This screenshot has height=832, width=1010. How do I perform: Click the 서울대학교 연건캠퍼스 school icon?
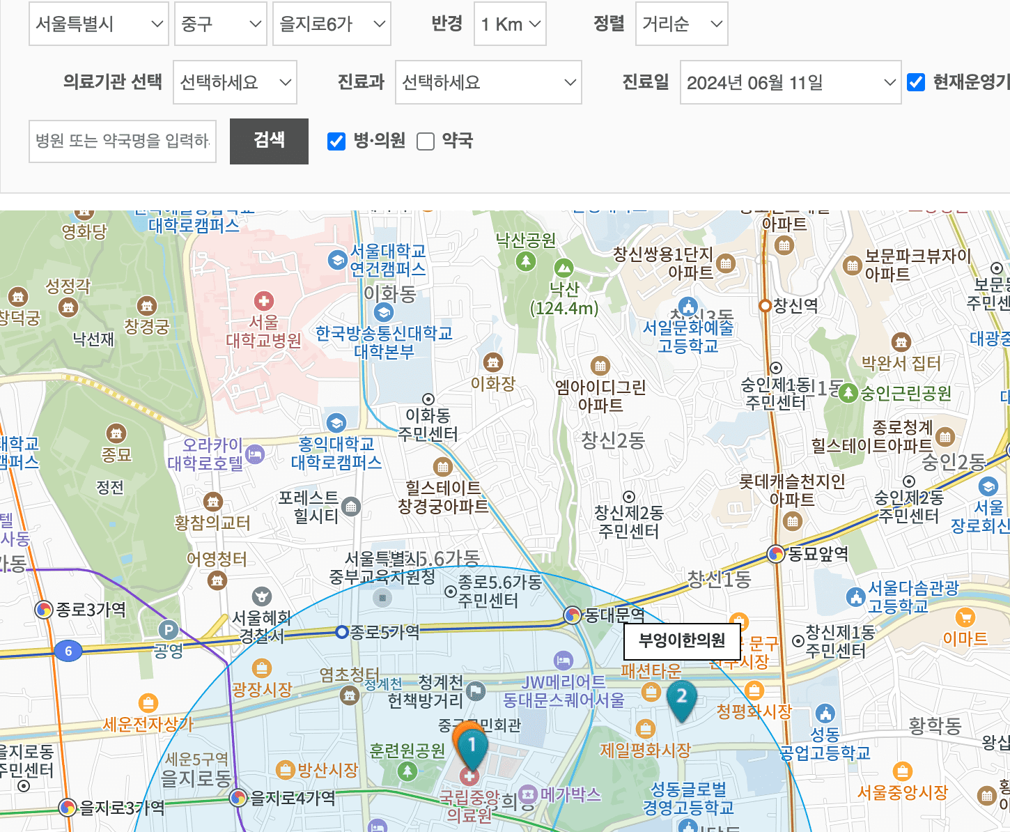pos(337,261)
